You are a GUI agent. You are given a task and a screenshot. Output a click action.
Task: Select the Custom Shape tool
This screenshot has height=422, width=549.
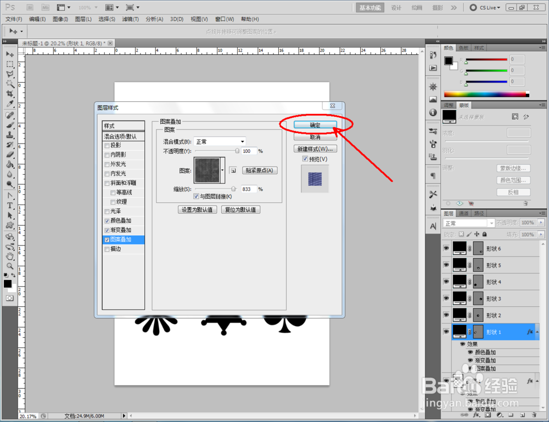[x=10, y=225]
